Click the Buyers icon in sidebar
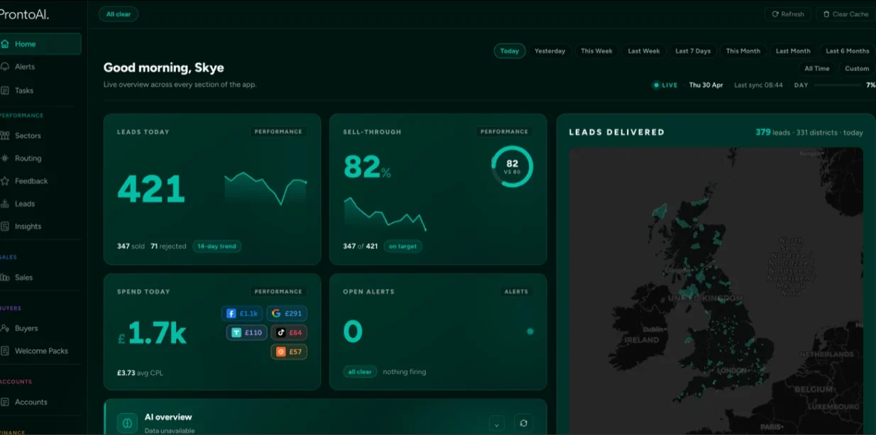Screen dimensions: 876x435 coord(5,329)
